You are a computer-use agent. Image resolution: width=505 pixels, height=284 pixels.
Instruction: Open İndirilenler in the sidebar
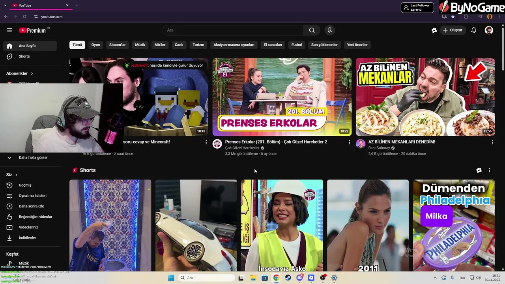(30, 238)
